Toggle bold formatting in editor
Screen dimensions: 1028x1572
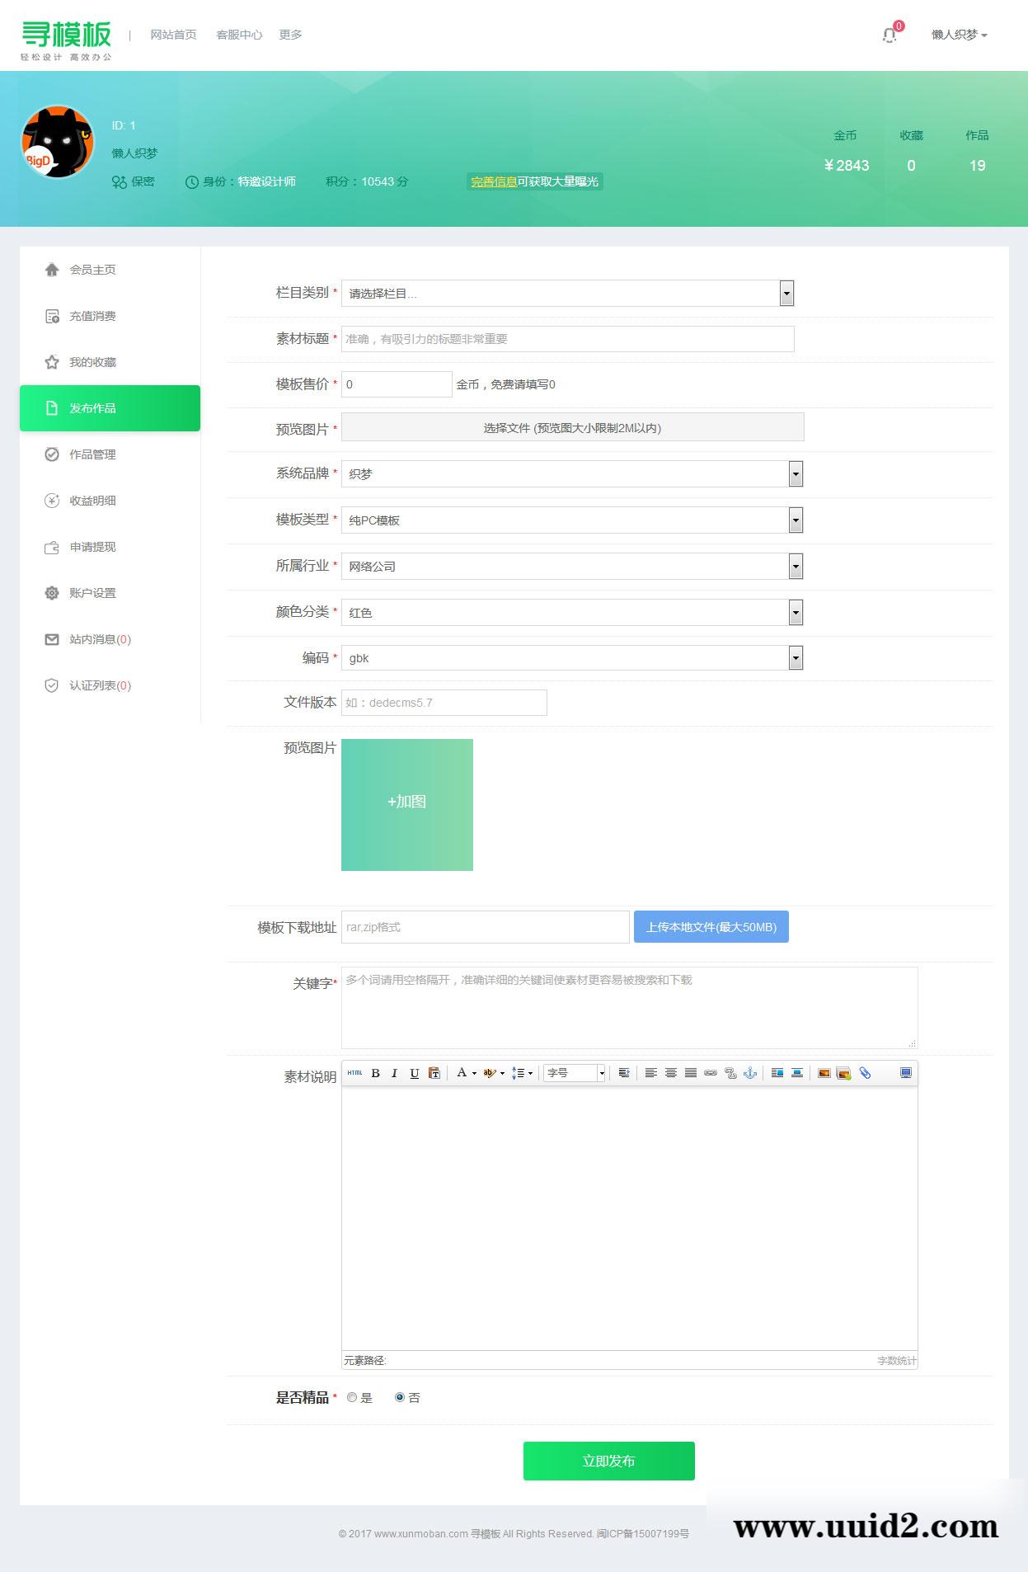click(376, 1073)
